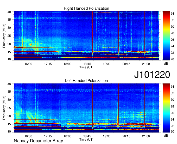
Task: Click the color scale bar beside the Right Handed plot
Action: click(166, 36)
